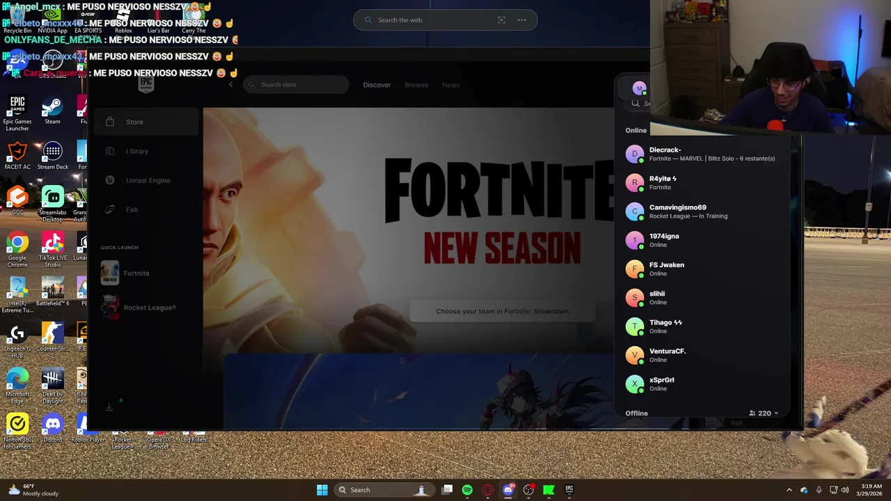Select the Epic Games Launcher desktop icon
This screenshot has height=501, width=891.
click(17, 114)
